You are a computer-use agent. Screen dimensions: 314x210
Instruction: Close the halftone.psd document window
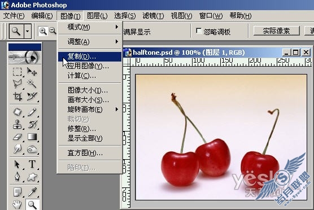(x=306, y=53)
